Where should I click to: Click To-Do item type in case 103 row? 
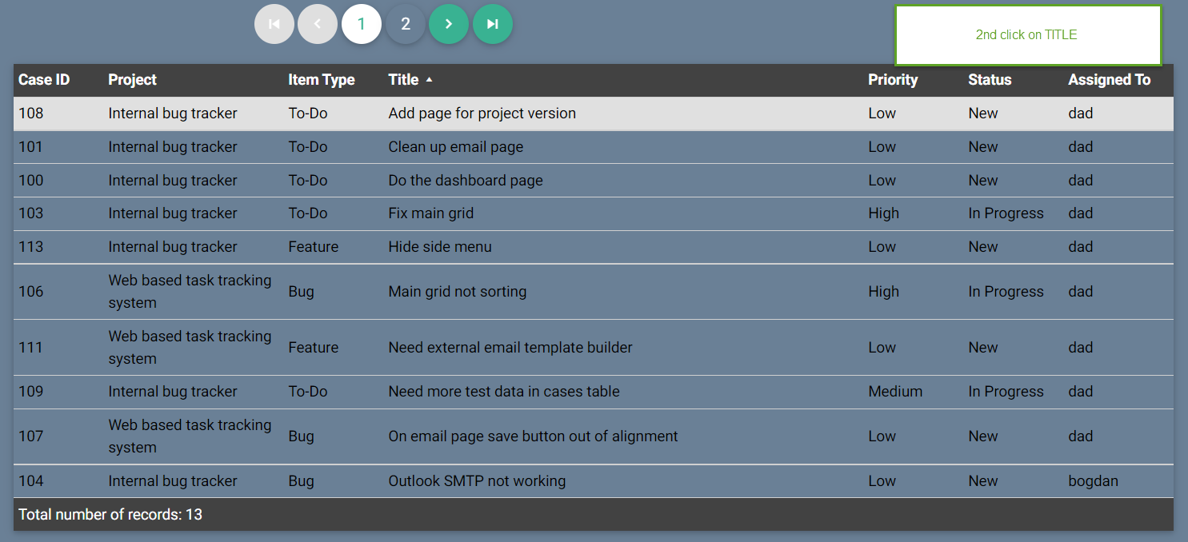[308, 213]
